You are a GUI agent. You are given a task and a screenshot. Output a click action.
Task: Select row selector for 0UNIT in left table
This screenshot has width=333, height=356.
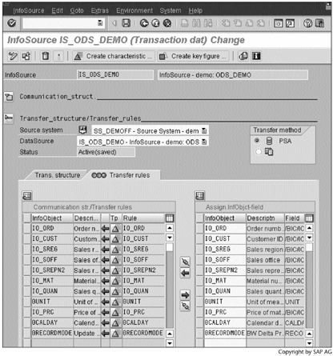[27, 302]
